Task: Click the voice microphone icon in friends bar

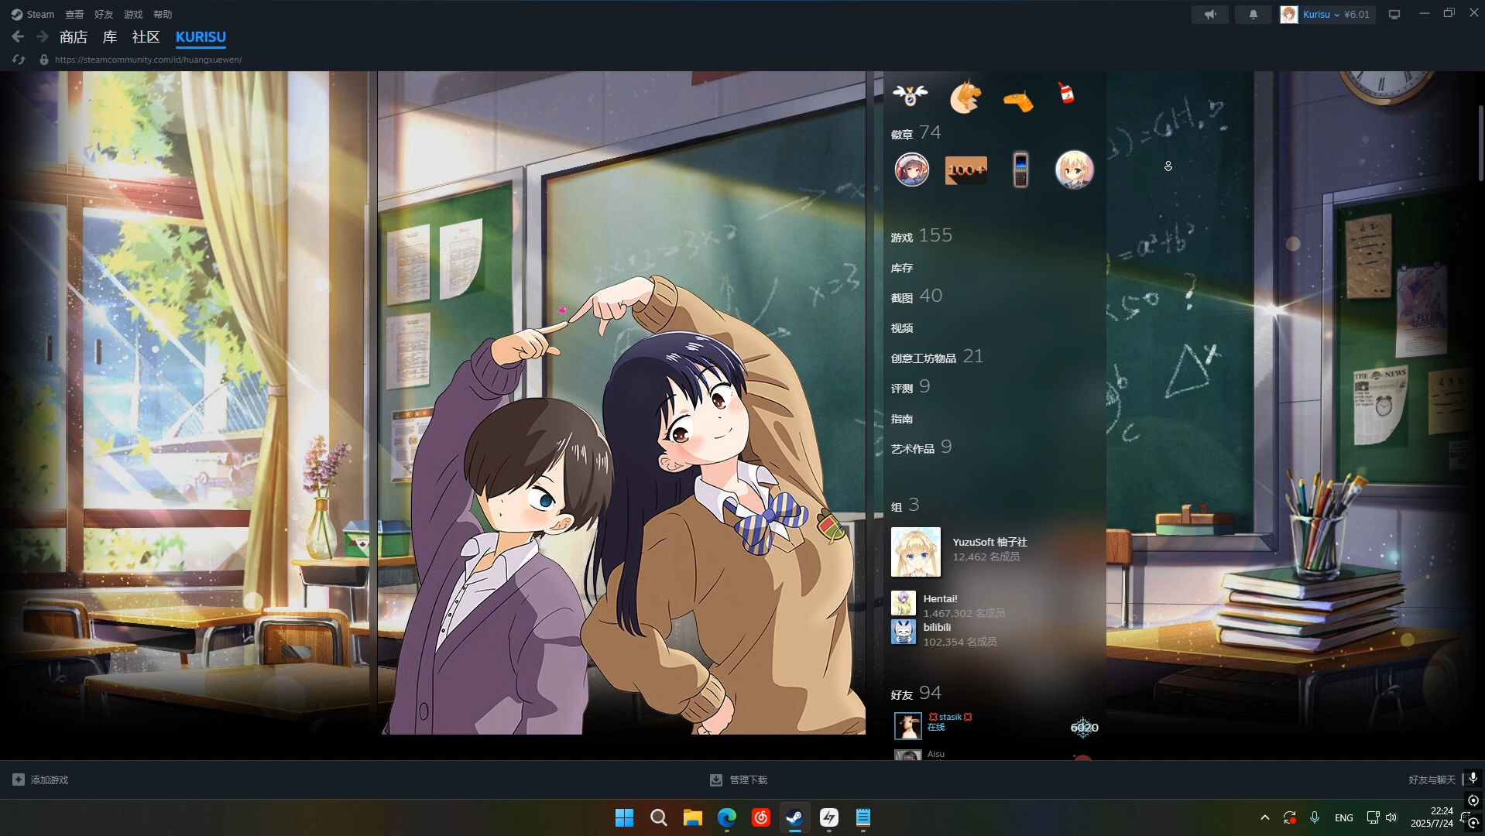Action: click(1473, 778)
